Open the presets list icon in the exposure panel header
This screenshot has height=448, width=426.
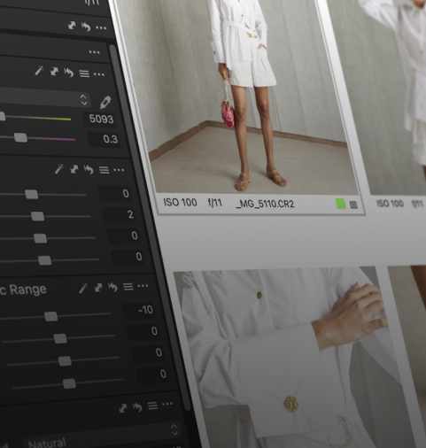[x=104, y=170]
